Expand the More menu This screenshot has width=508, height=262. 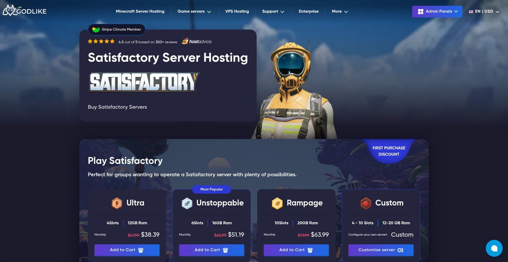(x=340, y=11)
